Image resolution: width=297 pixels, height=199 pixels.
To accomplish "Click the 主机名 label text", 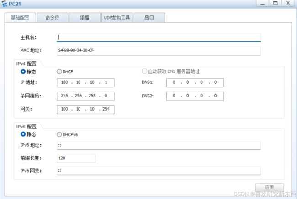I will coord(28,37).
